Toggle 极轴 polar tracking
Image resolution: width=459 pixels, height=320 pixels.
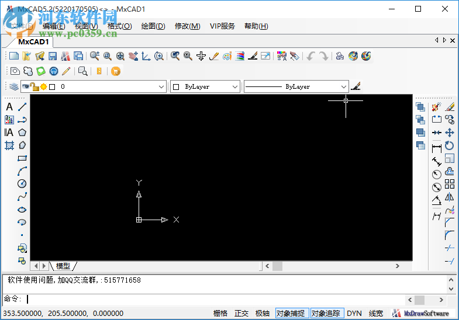[x=263, y=313]
